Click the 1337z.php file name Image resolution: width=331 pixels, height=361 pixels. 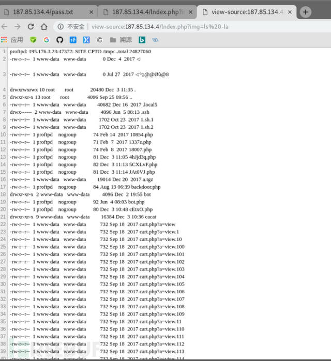pos(140,142)
